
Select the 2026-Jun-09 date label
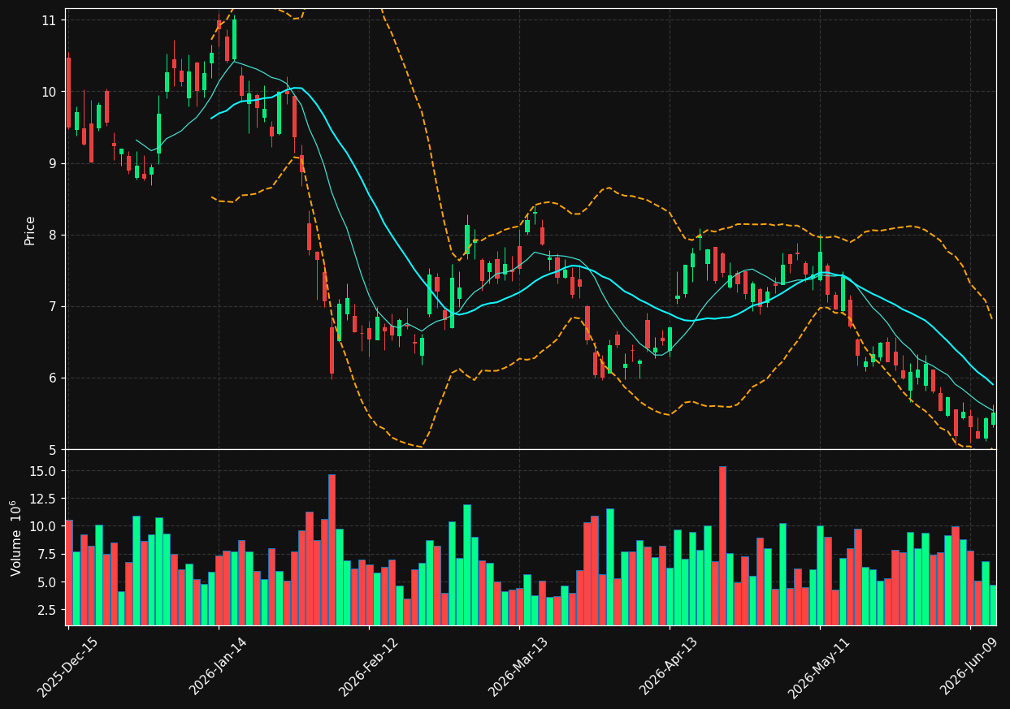click(x=970, y=666)
